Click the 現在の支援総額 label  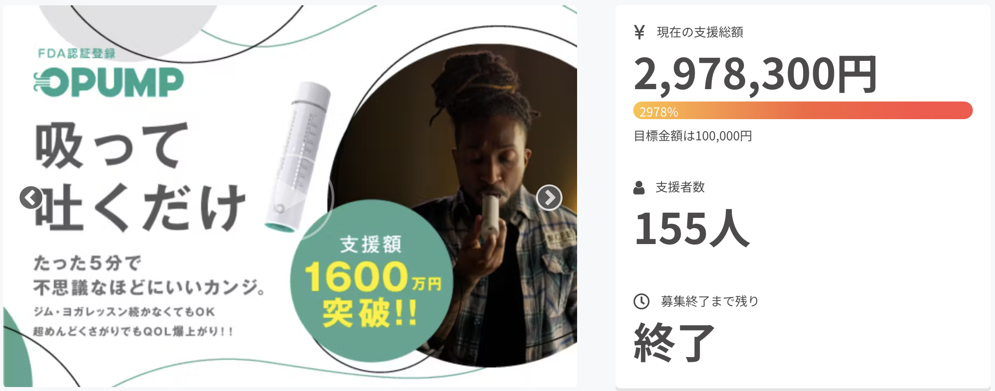pyautogui.click(x=700, y=32)
